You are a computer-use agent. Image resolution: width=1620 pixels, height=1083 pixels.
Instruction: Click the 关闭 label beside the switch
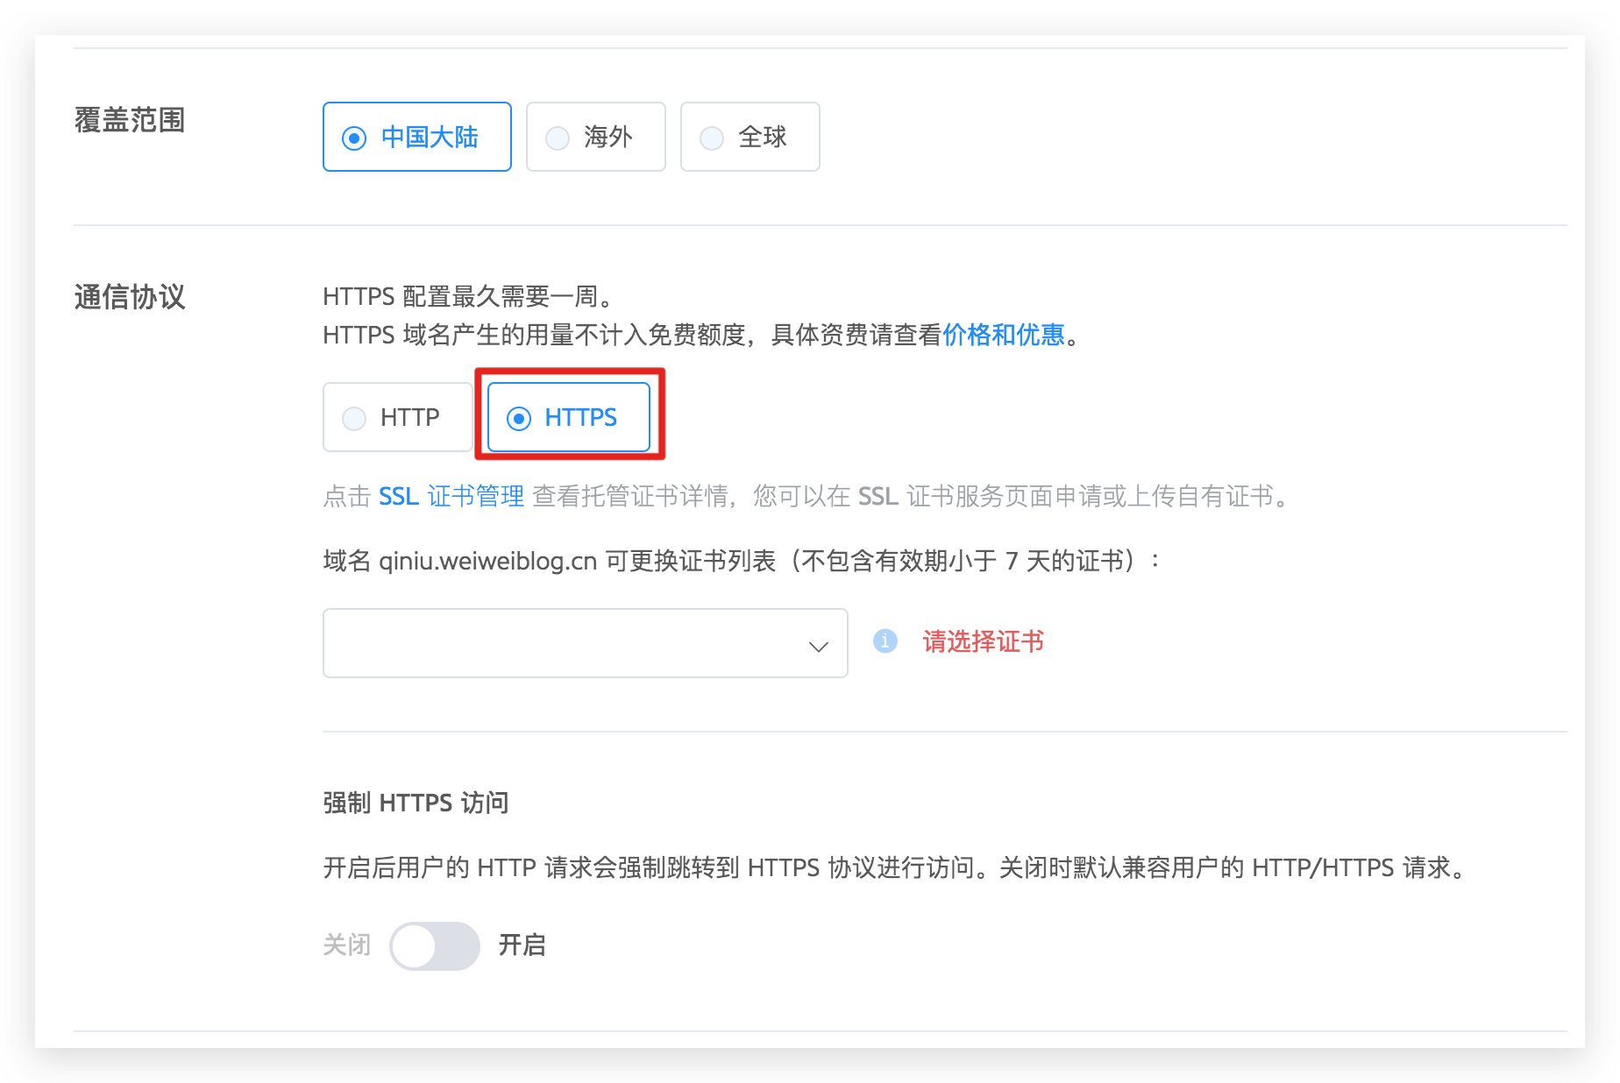point(347,945)
